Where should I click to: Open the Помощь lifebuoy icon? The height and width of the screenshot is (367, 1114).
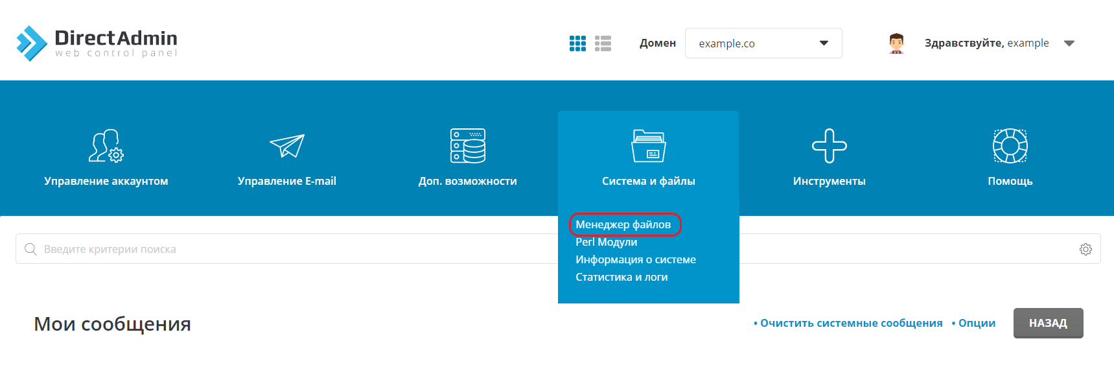1010,146
